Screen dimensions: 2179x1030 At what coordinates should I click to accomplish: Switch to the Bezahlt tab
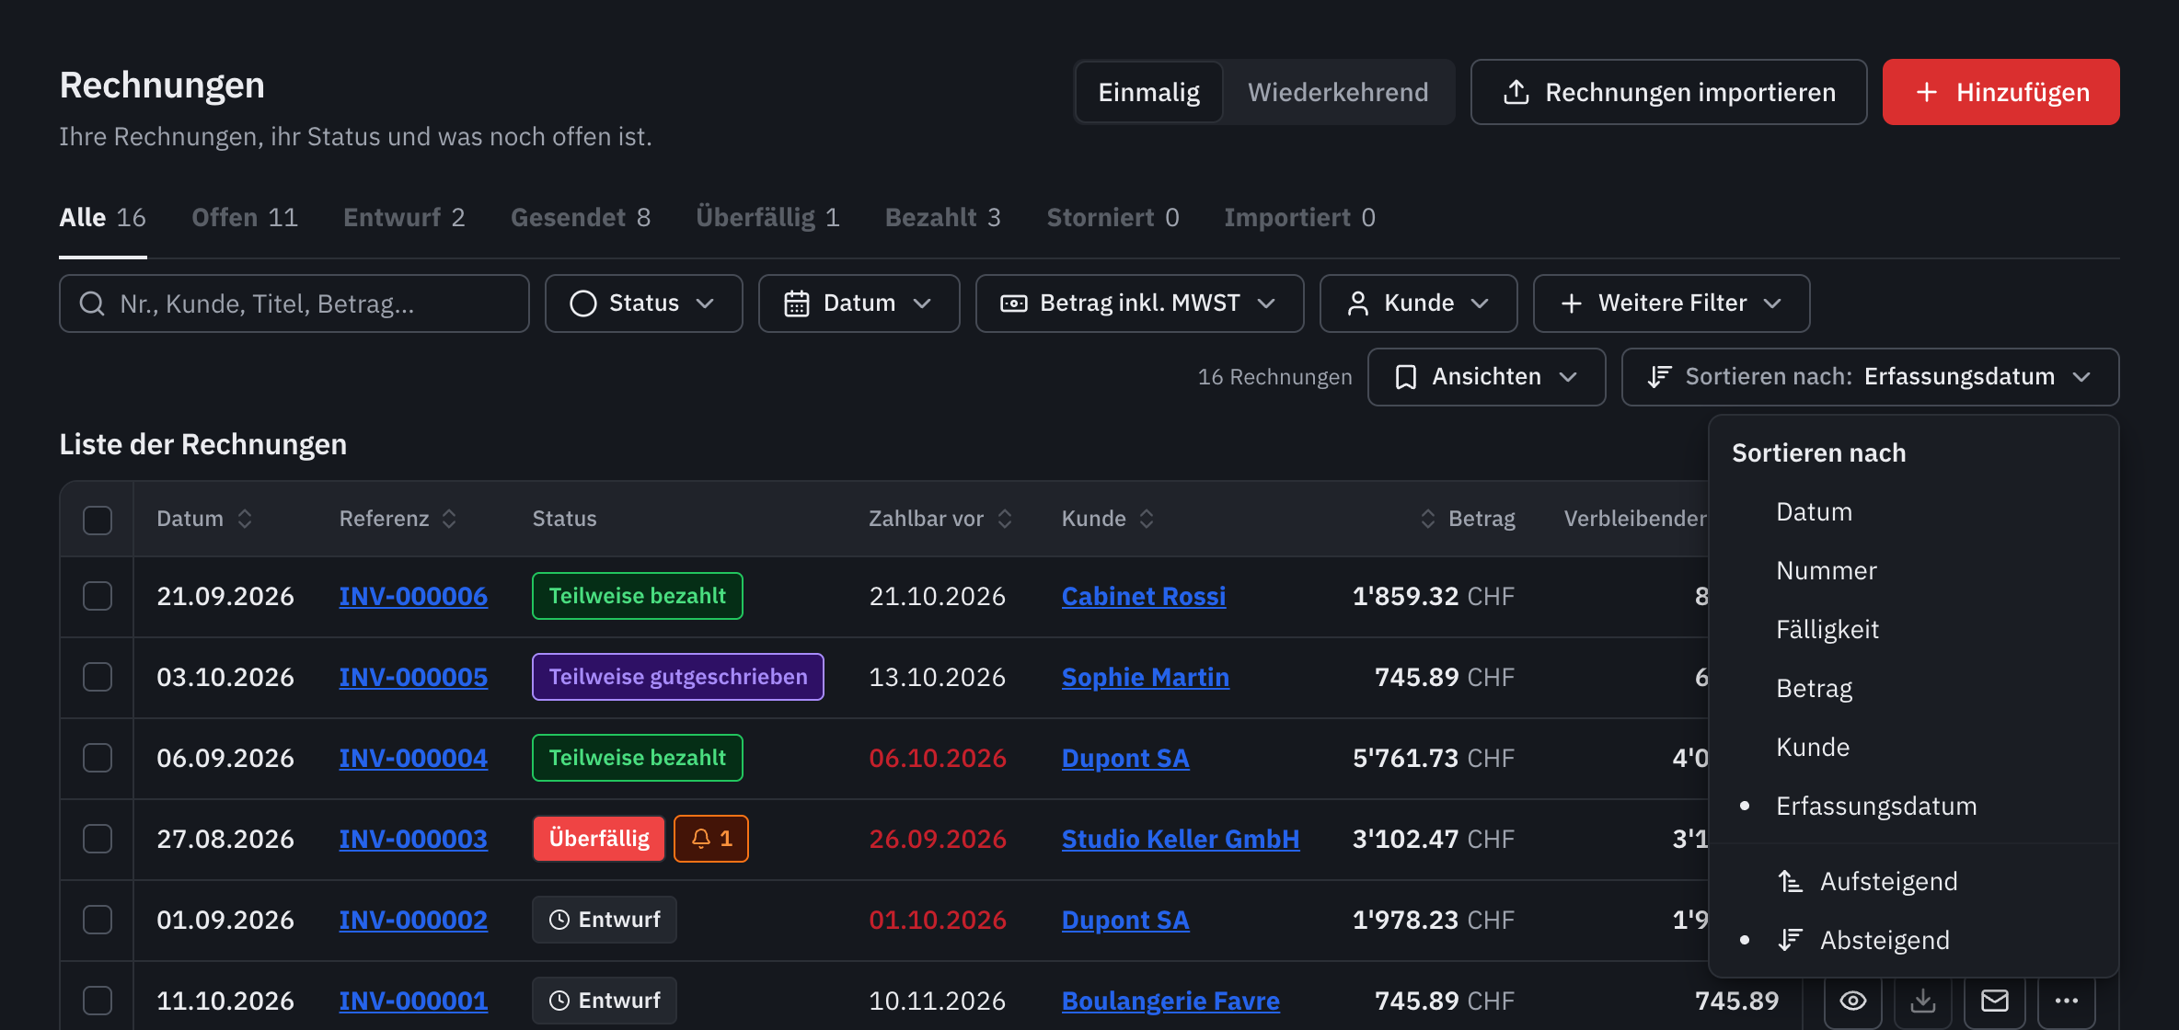pos(942,218)
